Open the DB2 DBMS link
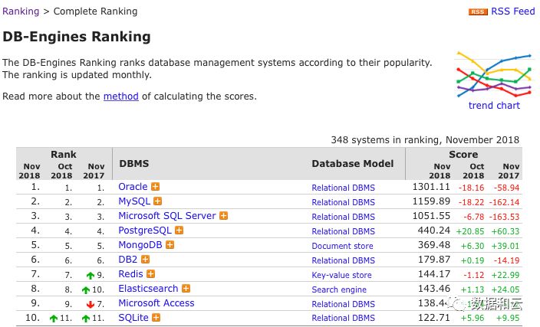Image resolution: width=540 pixels, height=327 pixels. pyautogui.click(x=128, y=260)
